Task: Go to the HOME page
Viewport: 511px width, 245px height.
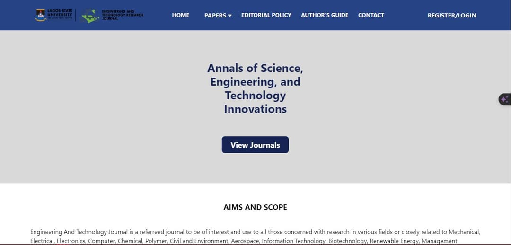Action: (181, 15)
